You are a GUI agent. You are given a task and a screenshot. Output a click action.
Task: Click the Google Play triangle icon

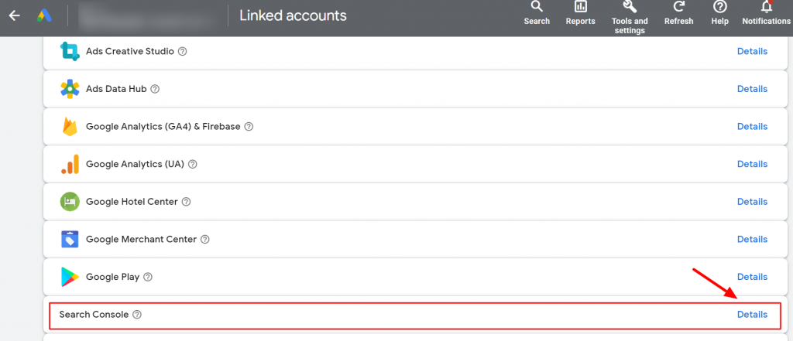pos(70,277)
